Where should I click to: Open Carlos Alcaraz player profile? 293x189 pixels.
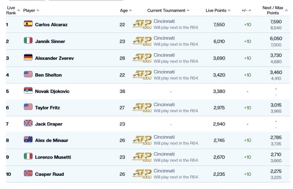(x=51, y=25)
